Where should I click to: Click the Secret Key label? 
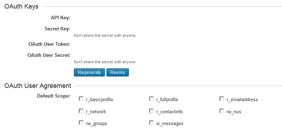click(57, 29)
